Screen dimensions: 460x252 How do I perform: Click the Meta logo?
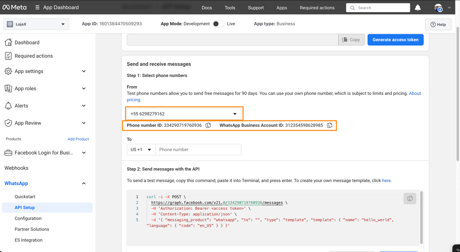pos(14,7)
